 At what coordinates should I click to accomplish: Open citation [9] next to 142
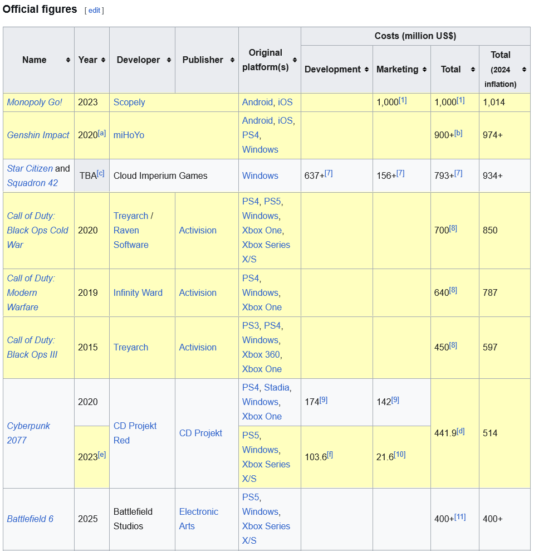coord(395,399)
